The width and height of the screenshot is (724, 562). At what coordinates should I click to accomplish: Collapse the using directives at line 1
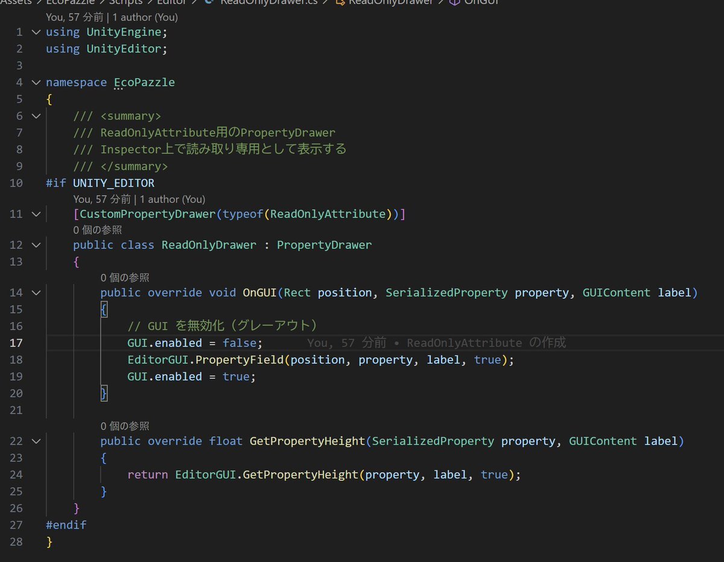[36, 32]
